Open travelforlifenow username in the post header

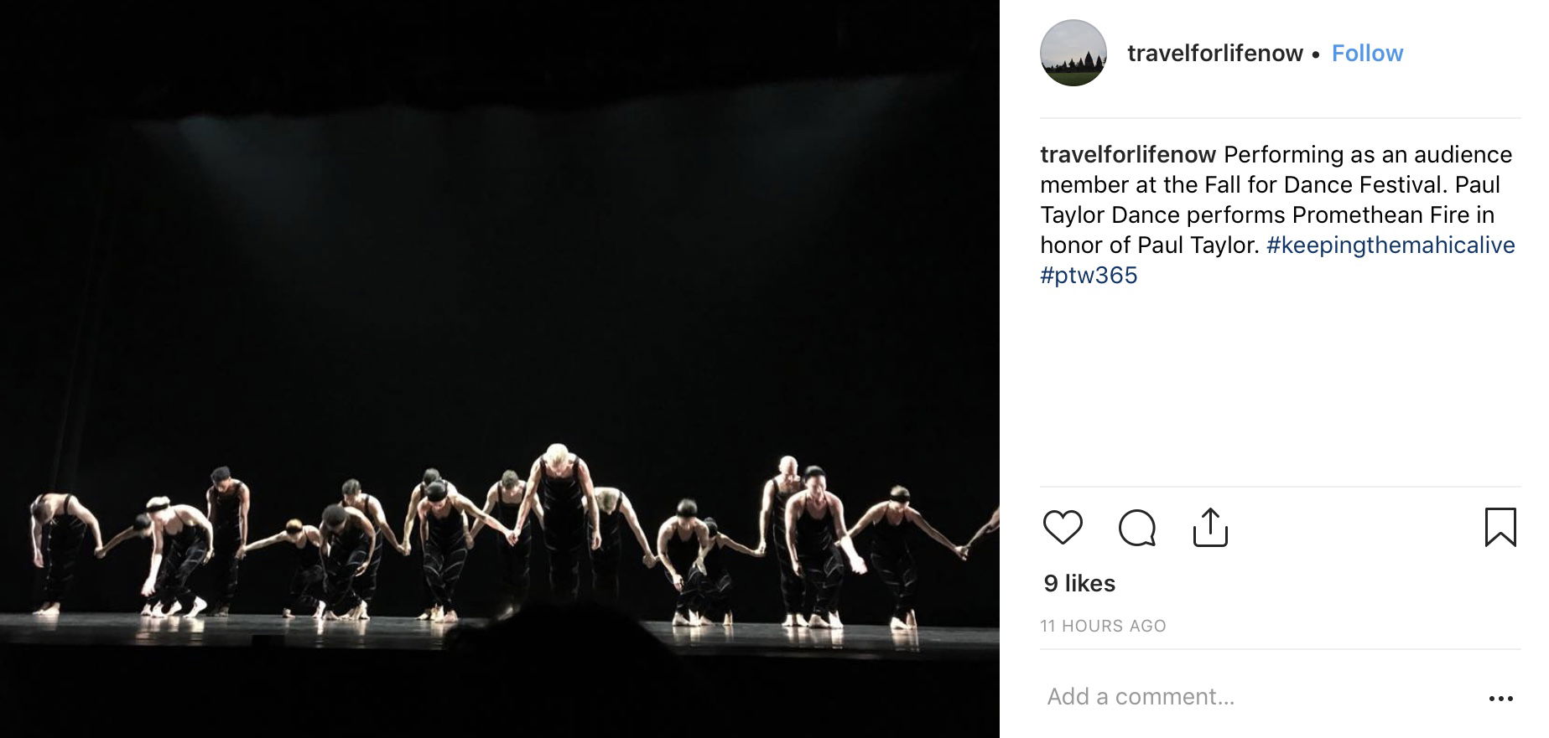coord(1215,53)
